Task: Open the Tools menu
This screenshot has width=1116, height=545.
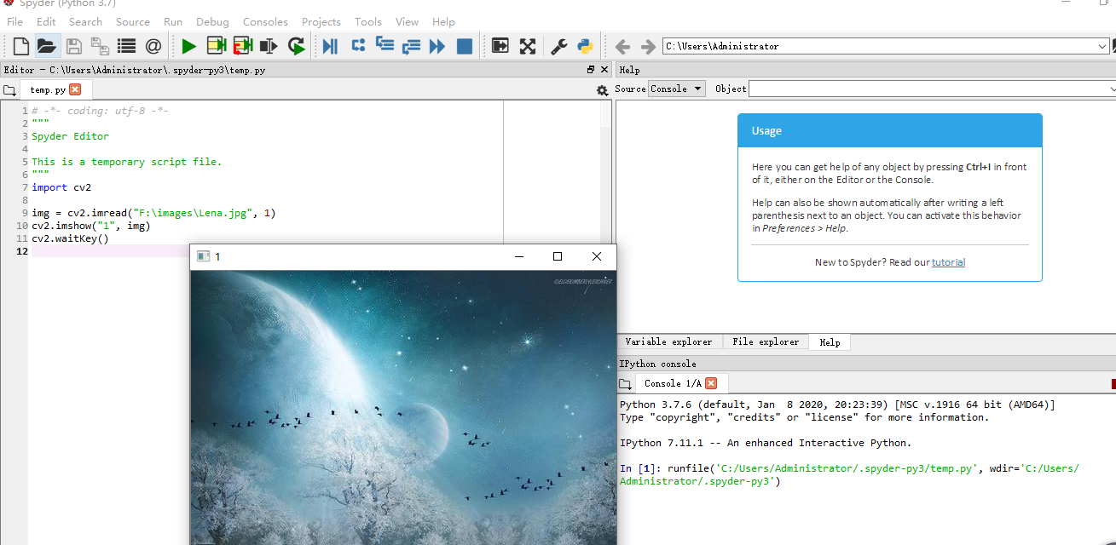Action: click(x=368, y=21)
